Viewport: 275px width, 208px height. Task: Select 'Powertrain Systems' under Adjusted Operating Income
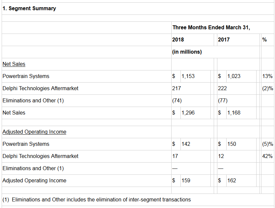pyautogui.click(x=26, y=144)
